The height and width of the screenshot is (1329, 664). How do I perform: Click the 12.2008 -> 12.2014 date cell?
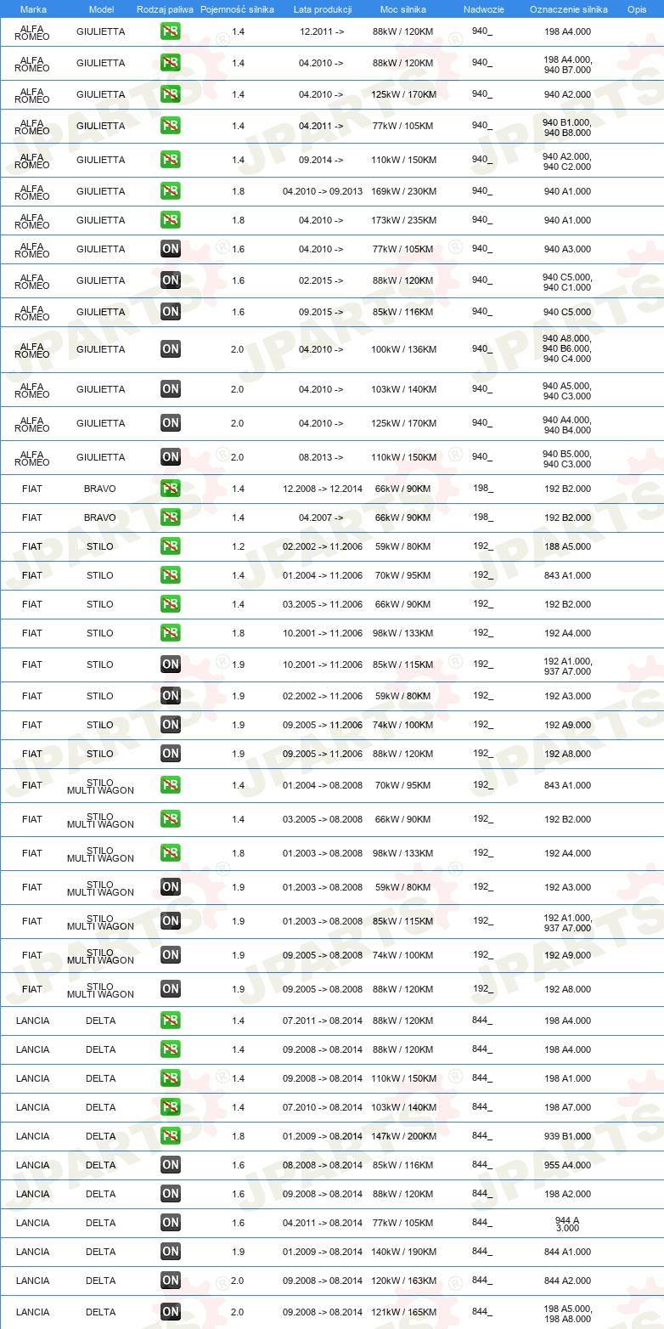click(x=323, y=489)
